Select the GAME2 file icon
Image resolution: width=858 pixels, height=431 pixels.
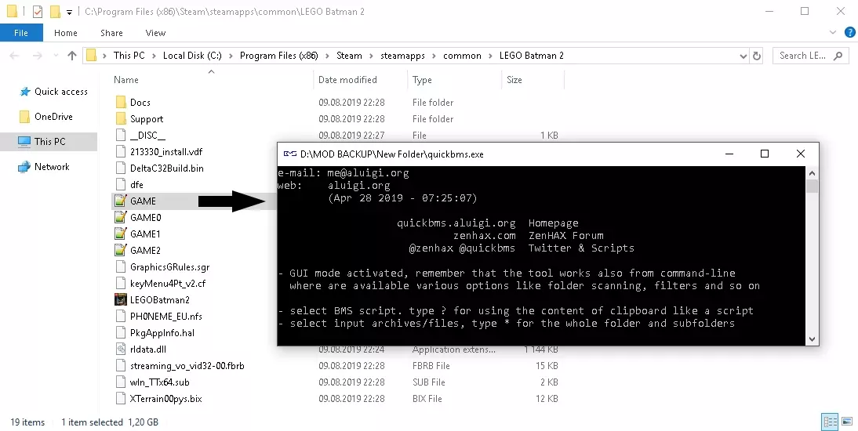point(121,250)
